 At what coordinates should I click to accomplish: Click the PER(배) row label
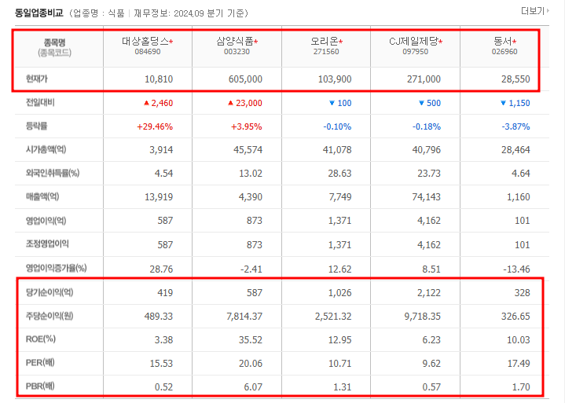(40, 362)
